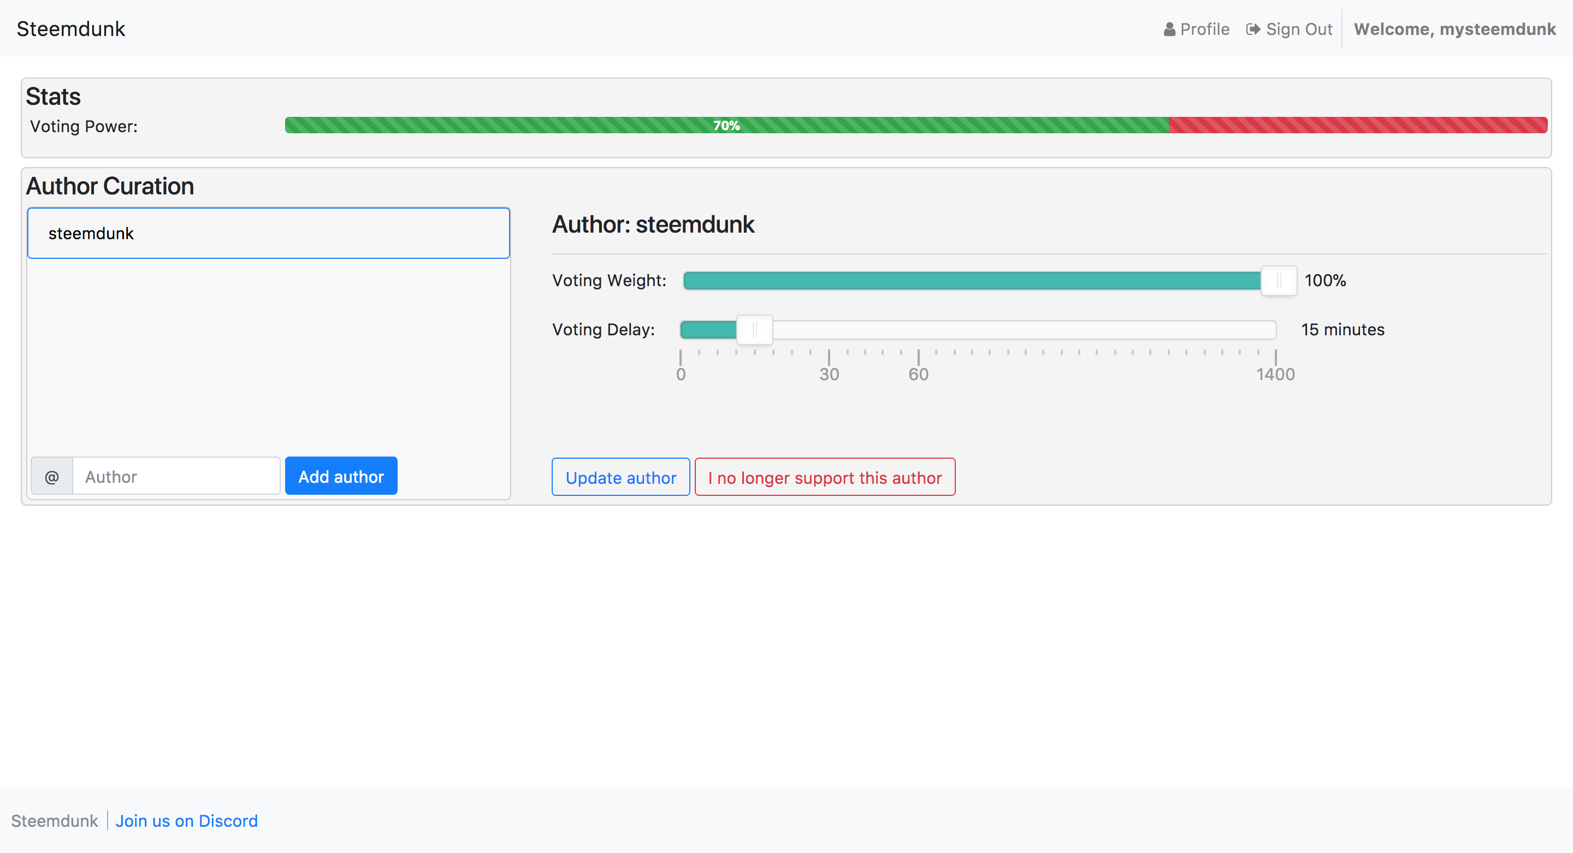1573x853 pixels.
Task: Focus the Author text input field
Action: 176,476
